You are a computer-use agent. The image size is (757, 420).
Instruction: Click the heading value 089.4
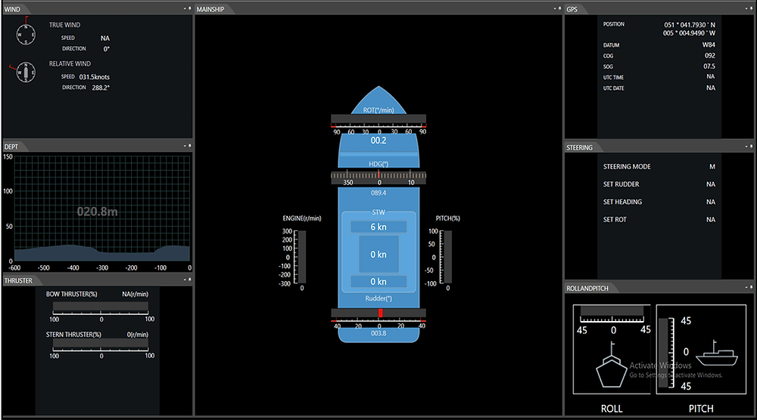[x=378, y=193]
